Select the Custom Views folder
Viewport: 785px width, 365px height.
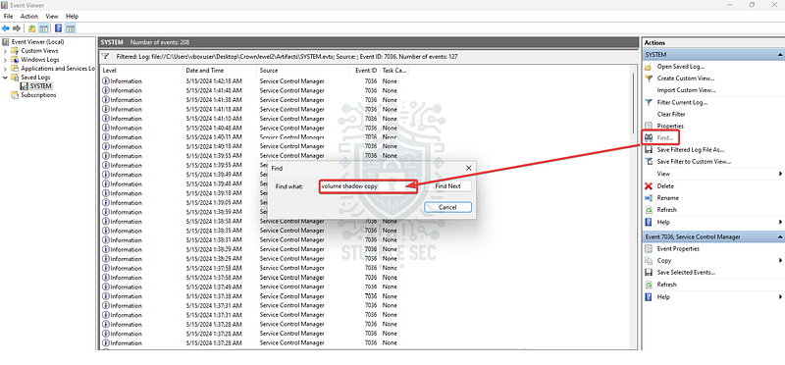pos(39,51)
